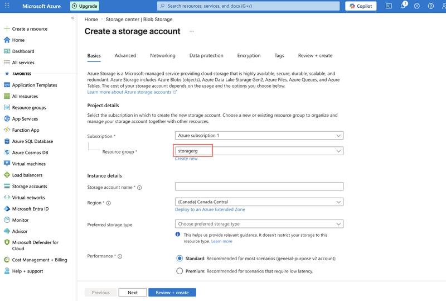Click Learn more link under storage type

(221, 241)
